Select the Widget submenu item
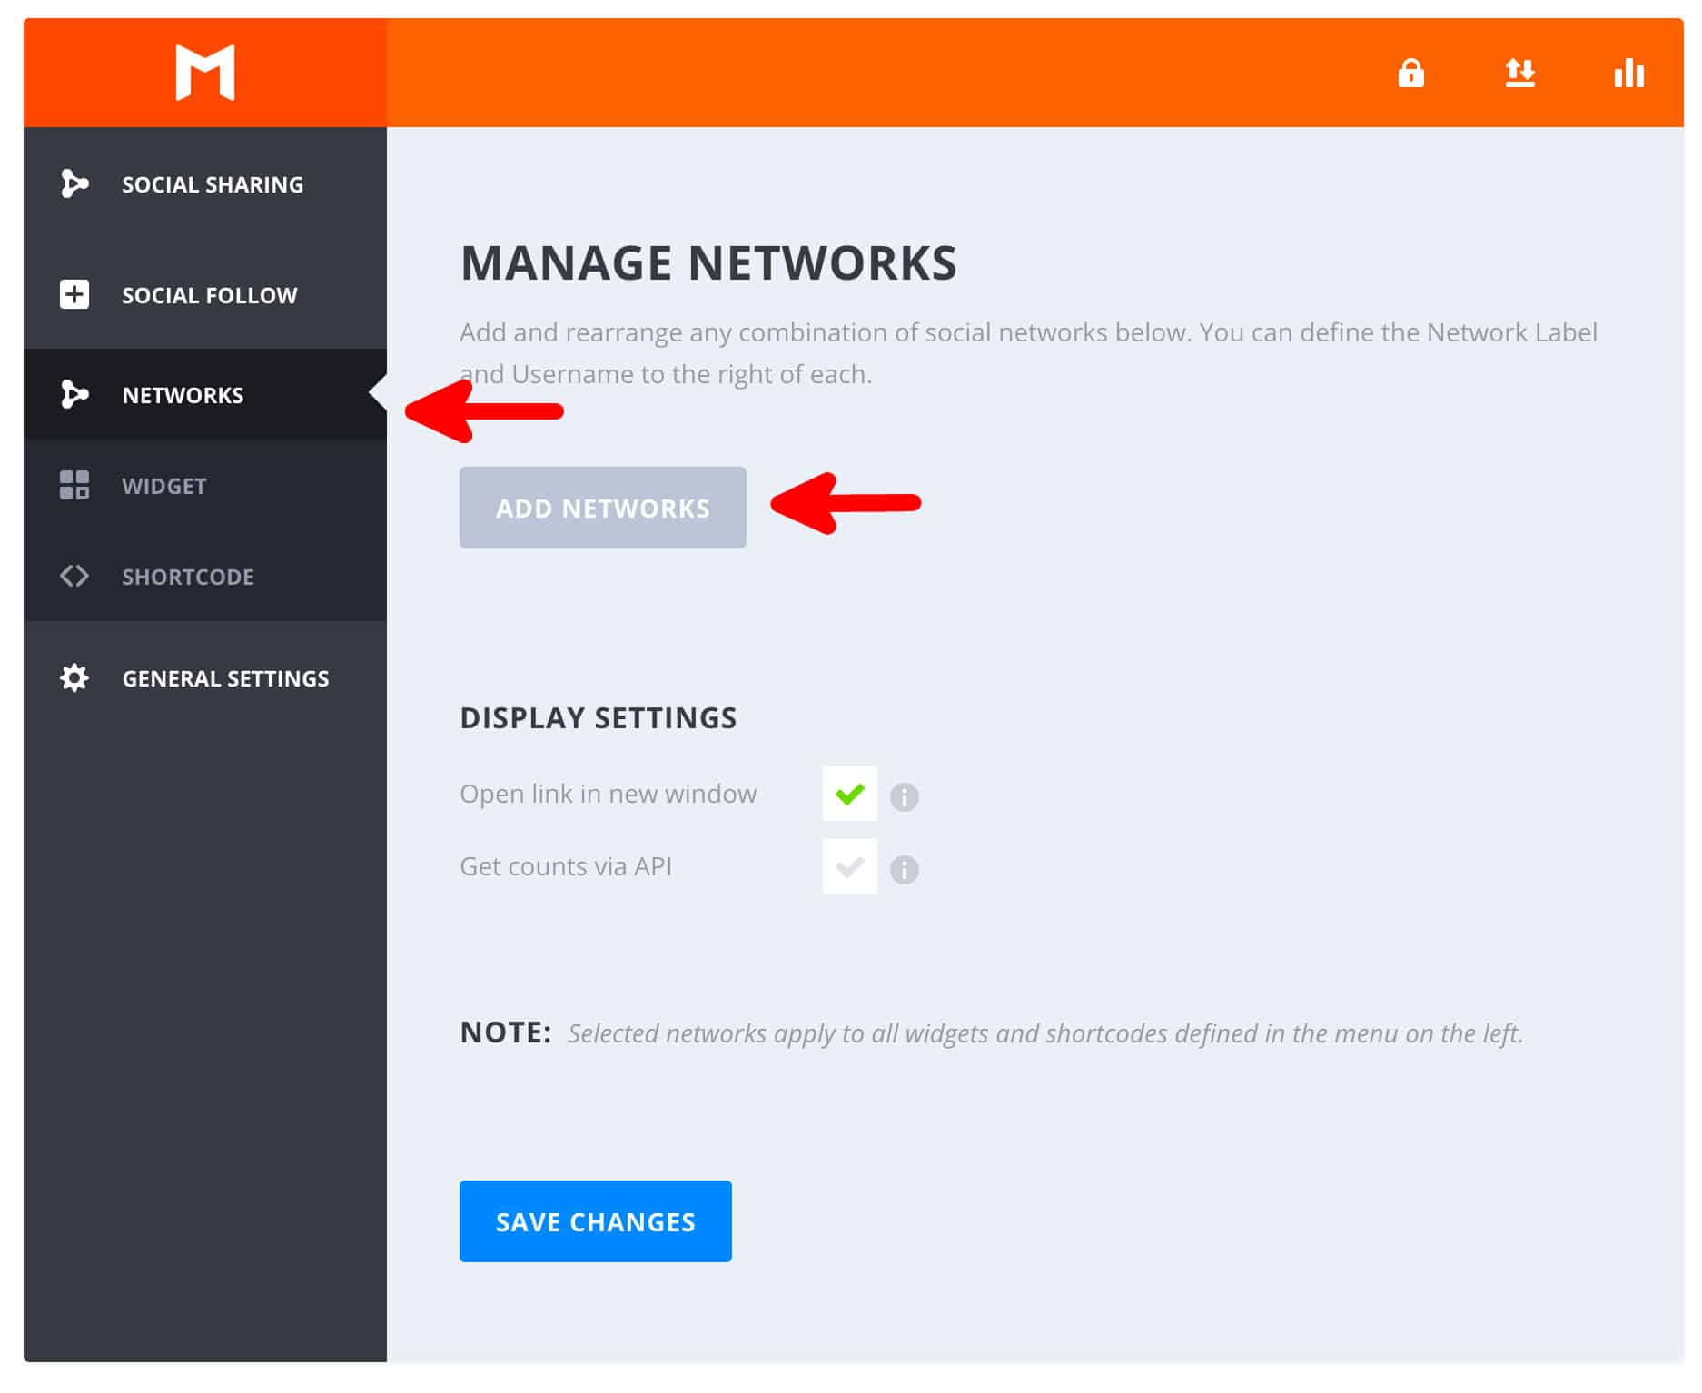The image size is (1702, 1393). 205,486
